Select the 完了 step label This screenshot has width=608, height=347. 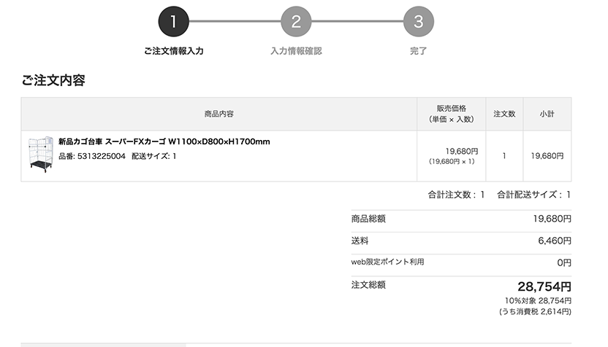pyautogui.click(x=419, y=51)
